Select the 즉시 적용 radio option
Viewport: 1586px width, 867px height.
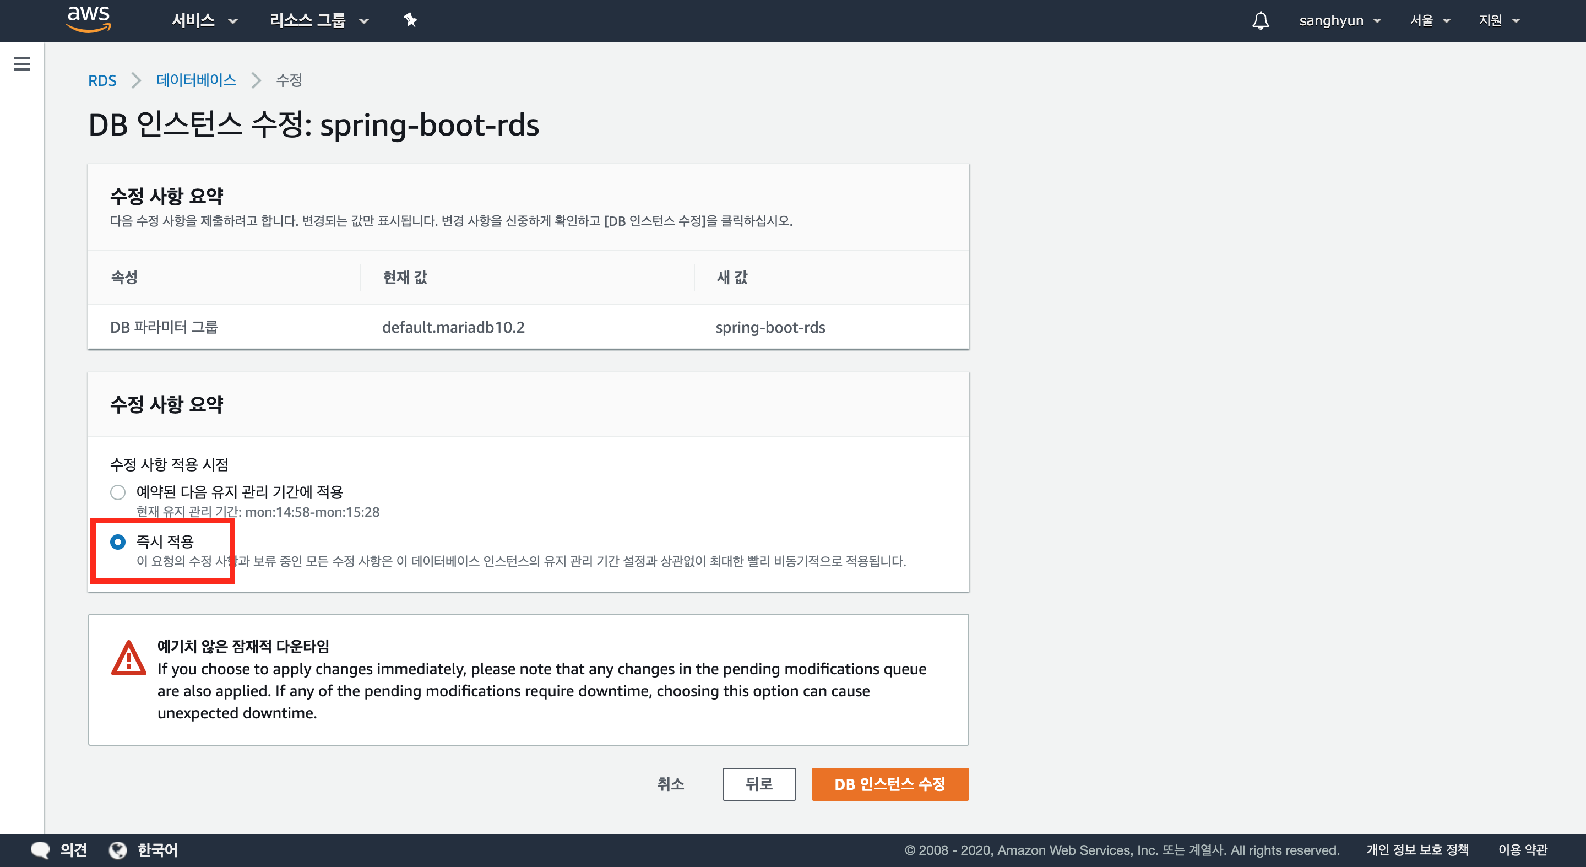point(118,542)
